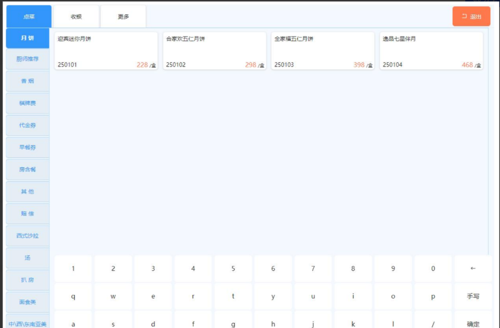500x328 pixels.
Task: Select the 早餐券 category
Action: (x=28, y=148)
